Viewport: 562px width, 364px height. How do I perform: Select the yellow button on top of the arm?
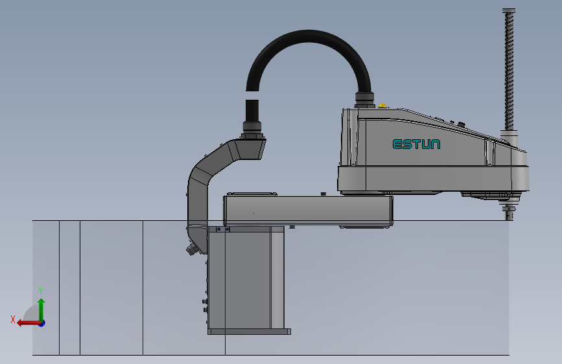coord(382,106)
